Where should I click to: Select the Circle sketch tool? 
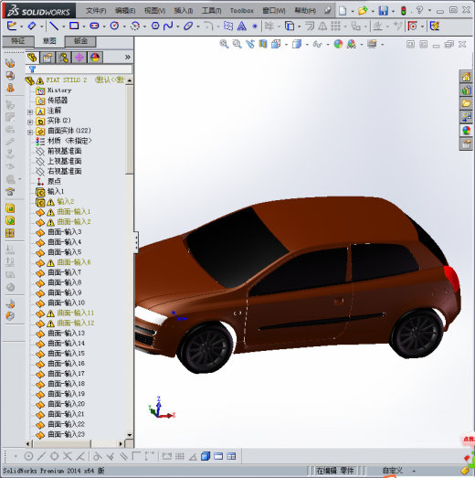click(x=114, y=26)
